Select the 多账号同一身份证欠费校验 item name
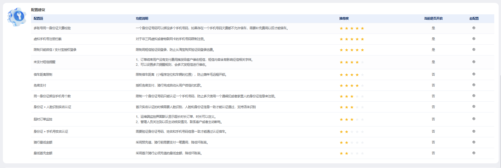 coord(52,28)
